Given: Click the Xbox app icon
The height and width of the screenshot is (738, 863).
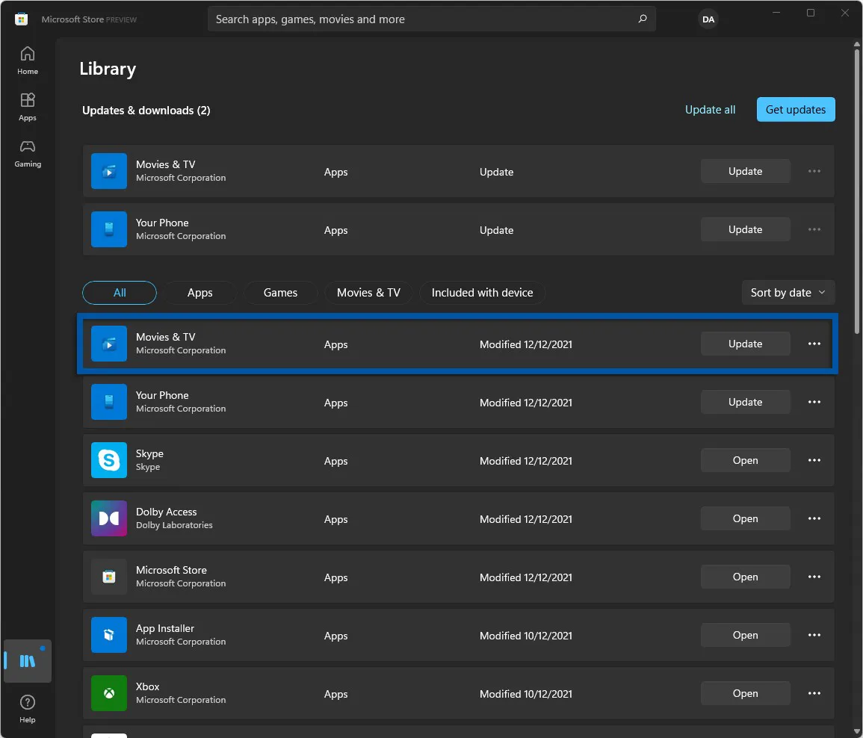Looking at the screenshot, I should pyautogui.click(x=109, y=693).
